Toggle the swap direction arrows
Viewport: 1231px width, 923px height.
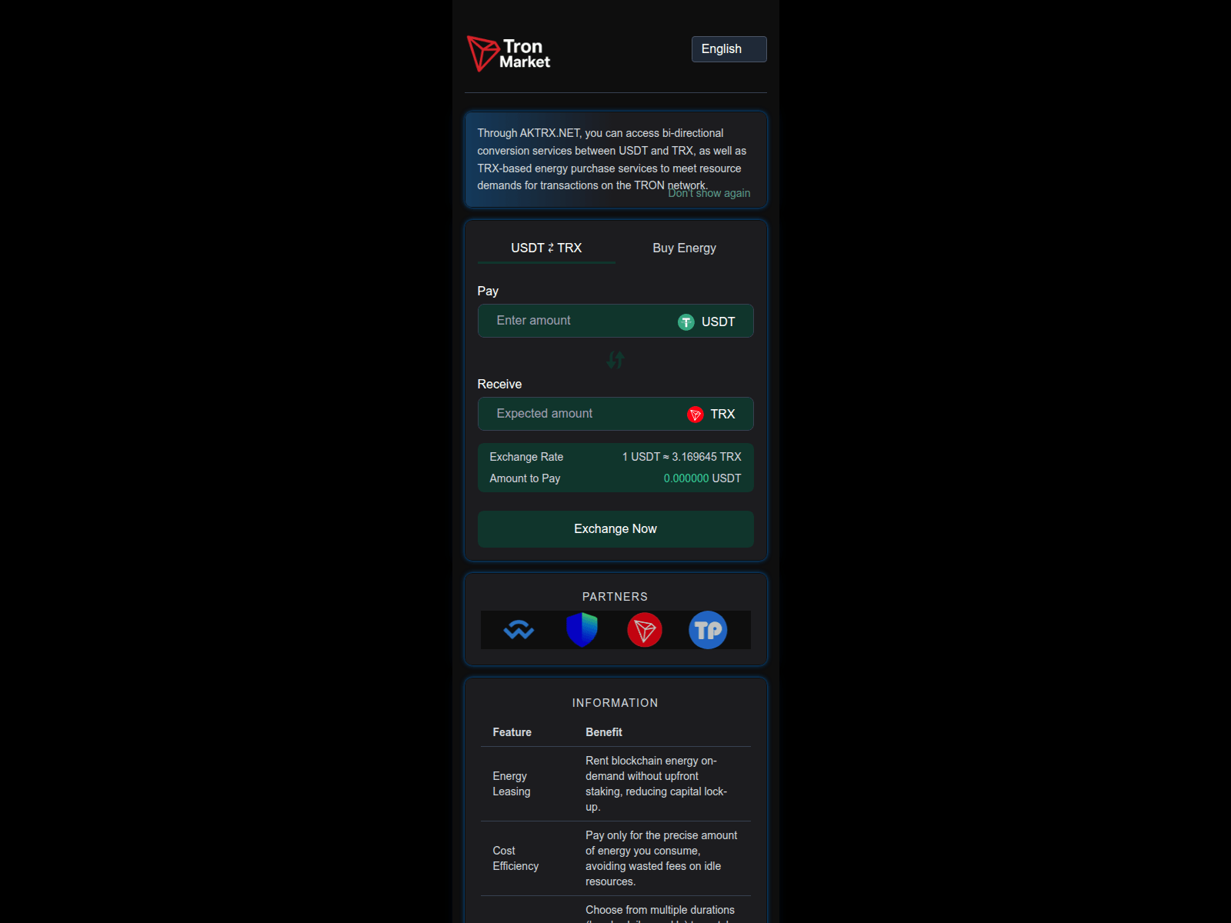point(615,360)
